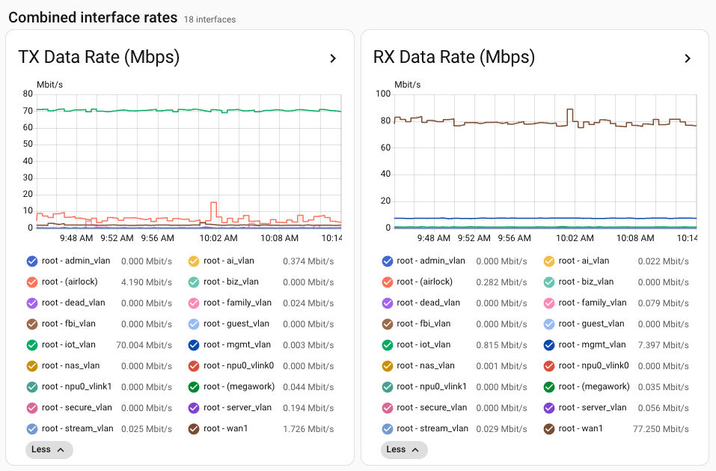Toggle (megawork) checkbox in RX legend
716x471 pixels.
coord(549,387)
